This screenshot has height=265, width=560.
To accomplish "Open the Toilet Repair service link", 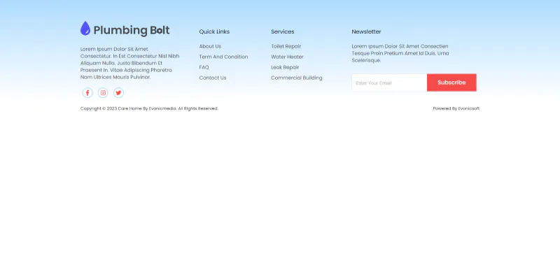I will click(x=286, y=46).
